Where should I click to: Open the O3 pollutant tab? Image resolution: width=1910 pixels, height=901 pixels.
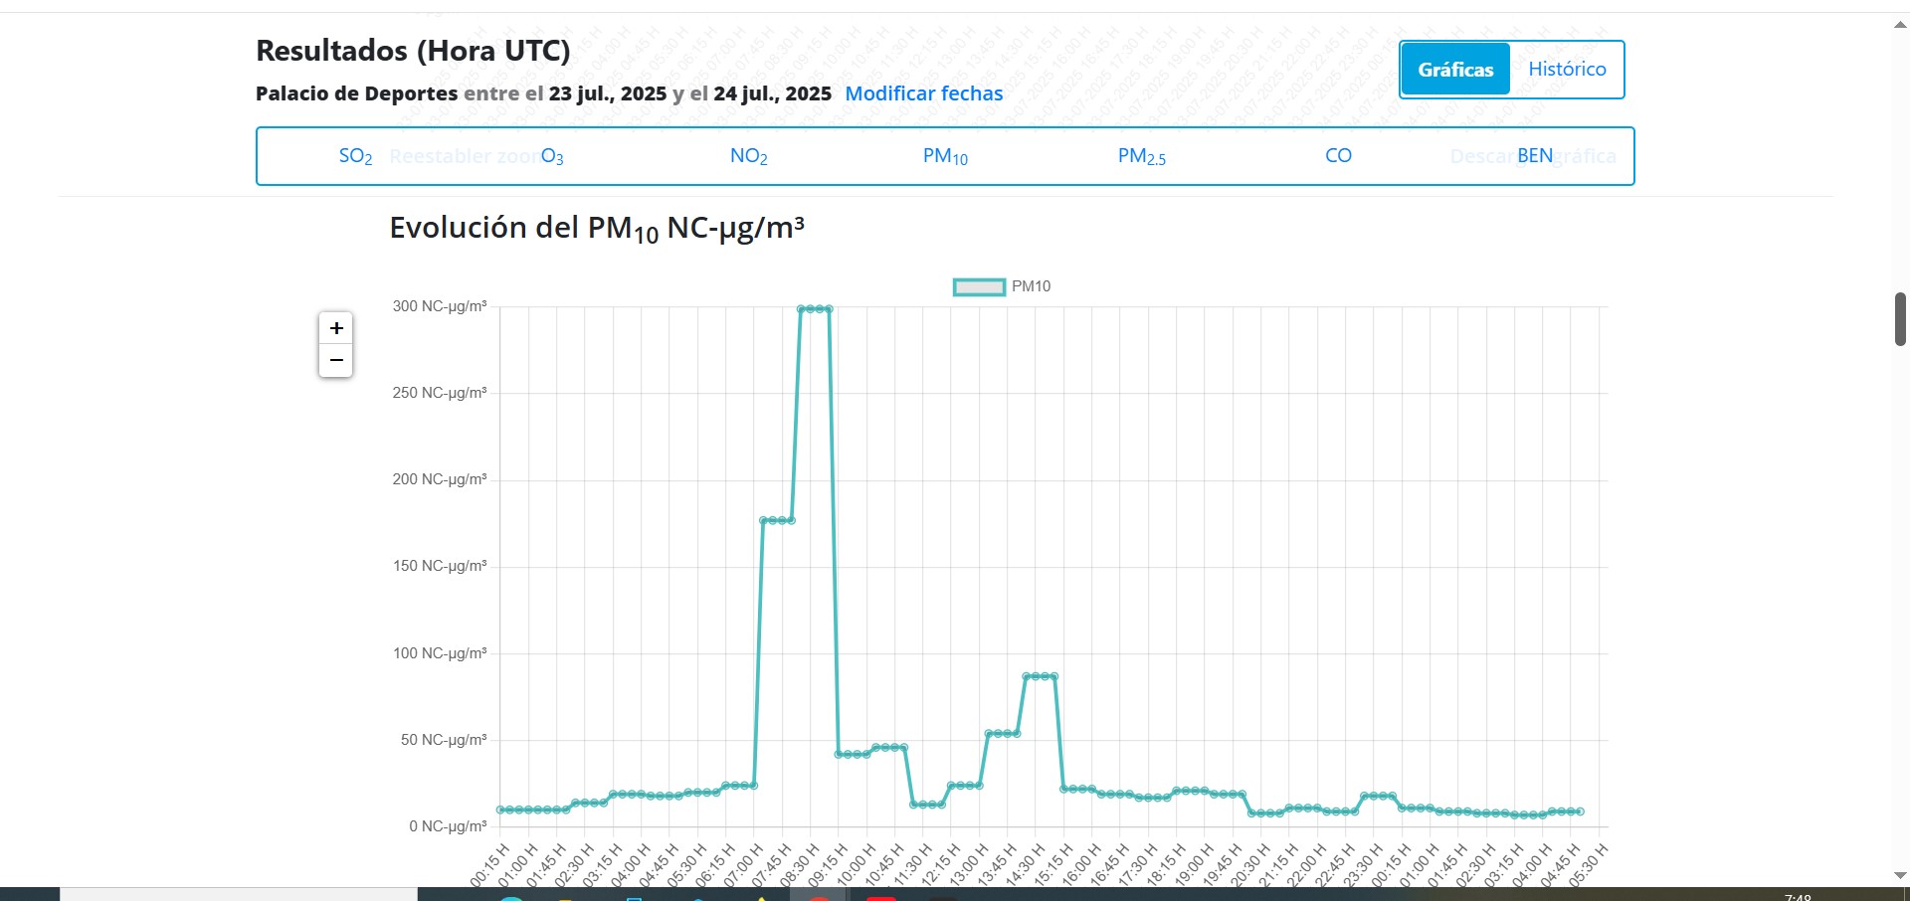552,156
